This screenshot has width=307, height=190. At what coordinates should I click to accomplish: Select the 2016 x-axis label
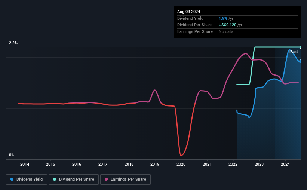click(77, 164)
